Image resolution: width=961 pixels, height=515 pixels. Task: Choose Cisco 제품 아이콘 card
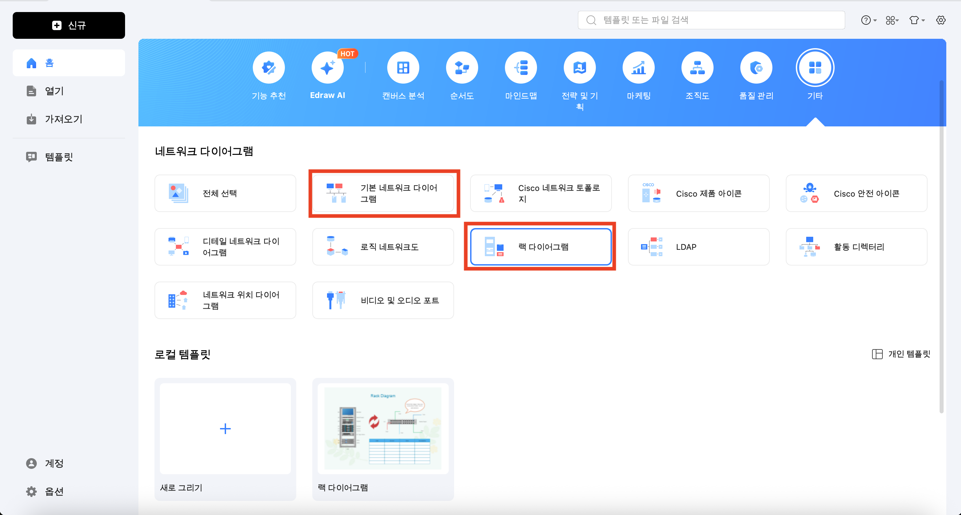[x=699, y=193]
